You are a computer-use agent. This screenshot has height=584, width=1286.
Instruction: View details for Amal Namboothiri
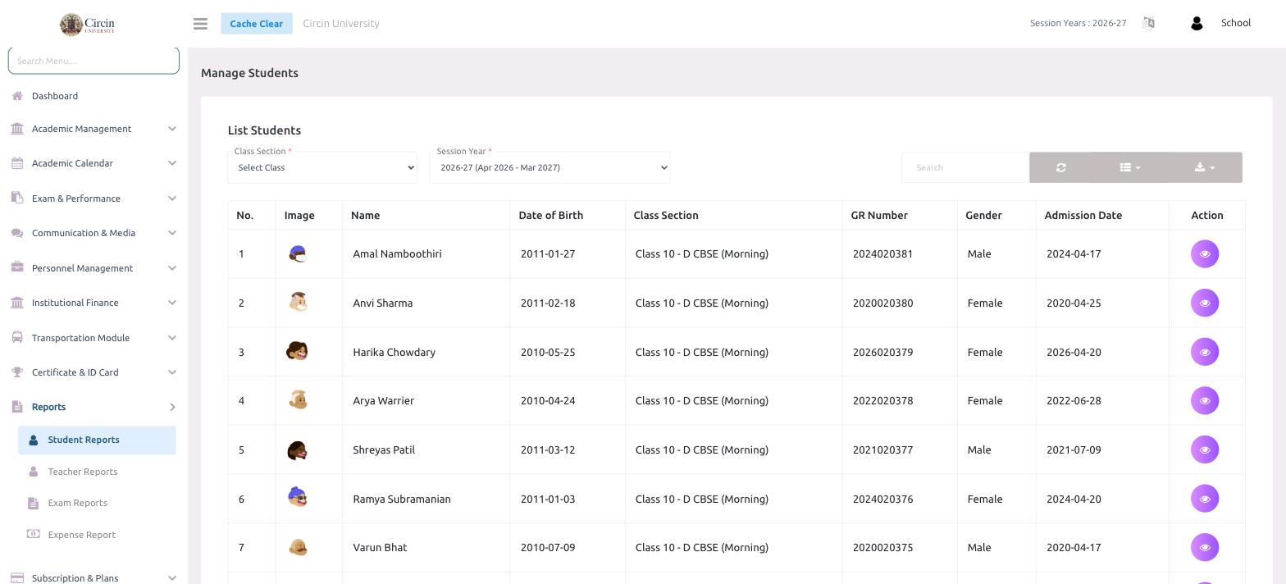1205,253
